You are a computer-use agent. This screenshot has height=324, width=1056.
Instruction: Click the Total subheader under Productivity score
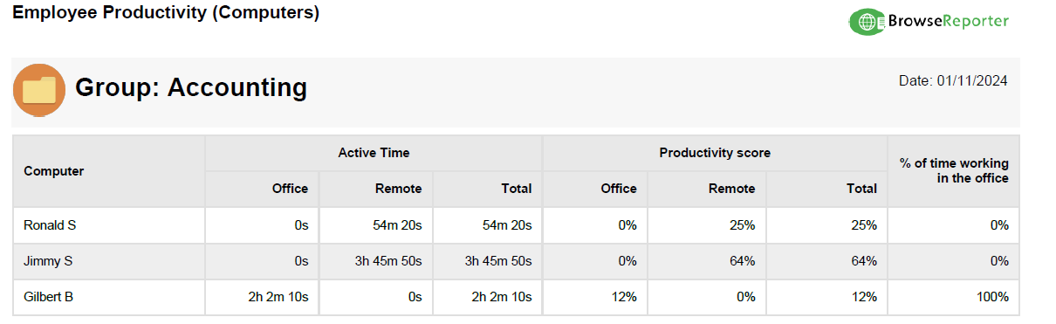coord(861,189)
